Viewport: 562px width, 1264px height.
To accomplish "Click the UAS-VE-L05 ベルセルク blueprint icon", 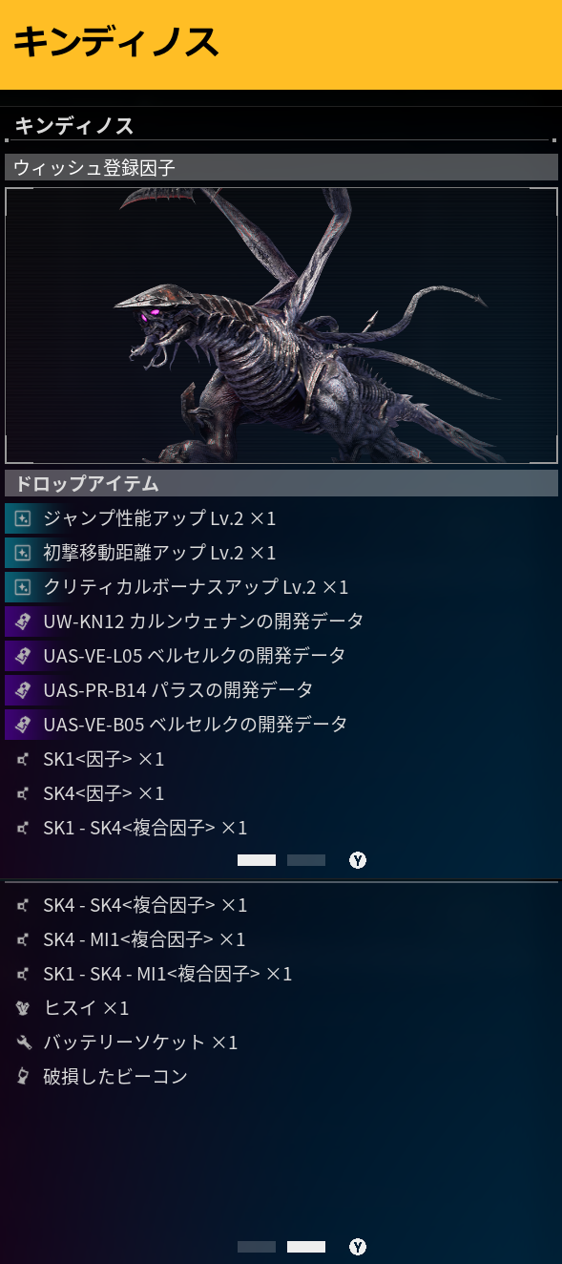I will tap(23, 656).
